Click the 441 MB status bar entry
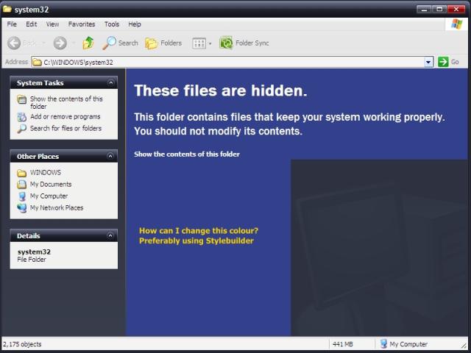Screen dimensions: 471x353 coord(342,344)
